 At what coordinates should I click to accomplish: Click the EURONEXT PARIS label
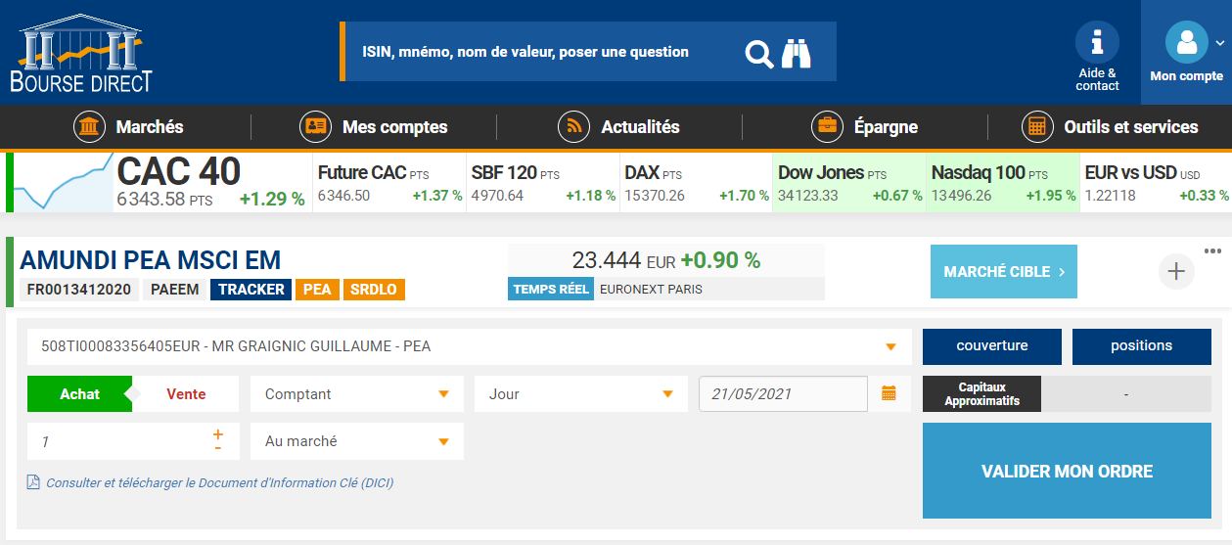coord(651,290)
